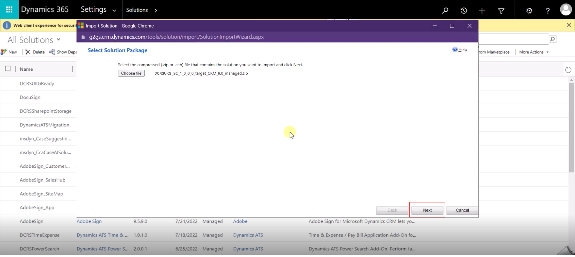Select the msdyn_CaseSuggestio... row
This screenshot has width=575, height=257.
tap(38, 138)
